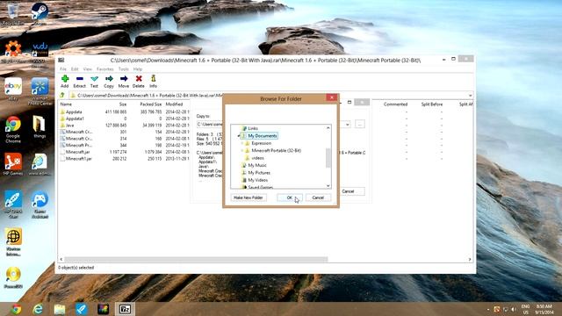Open the View menu

tap(88, 68)
